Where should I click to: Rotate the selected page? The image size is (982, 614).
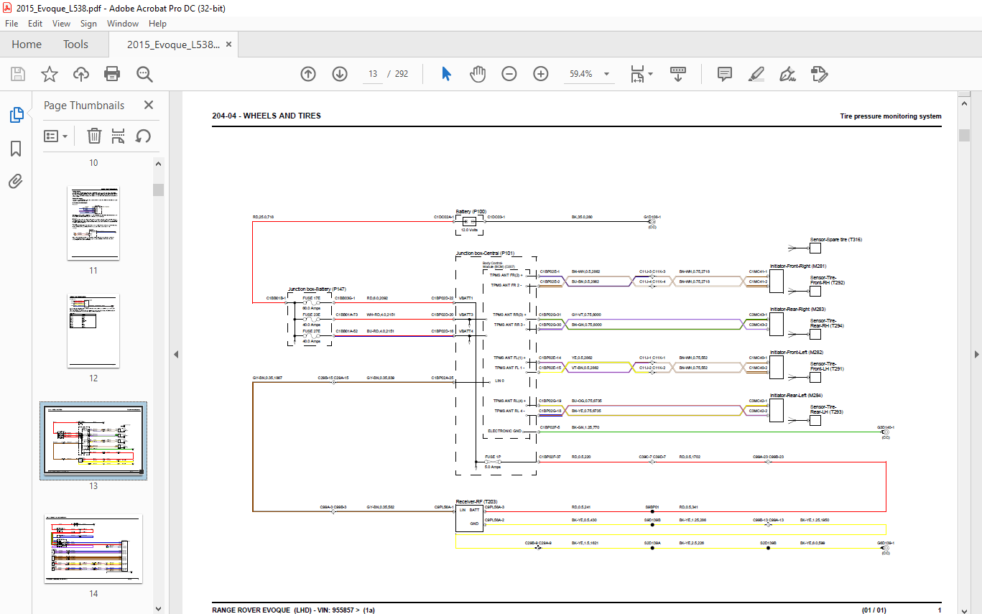coord(143,136)
